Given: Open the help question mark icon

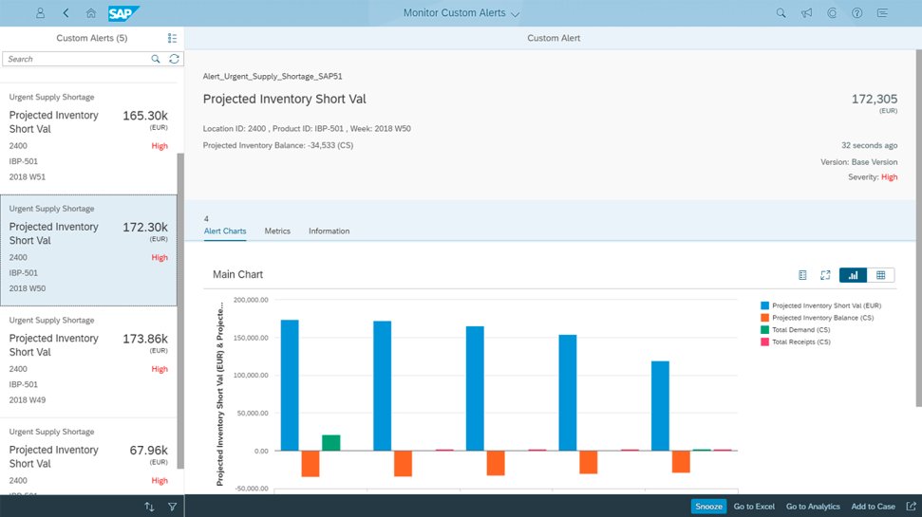Looking at the screenshot, I should [x=857, y=13].
